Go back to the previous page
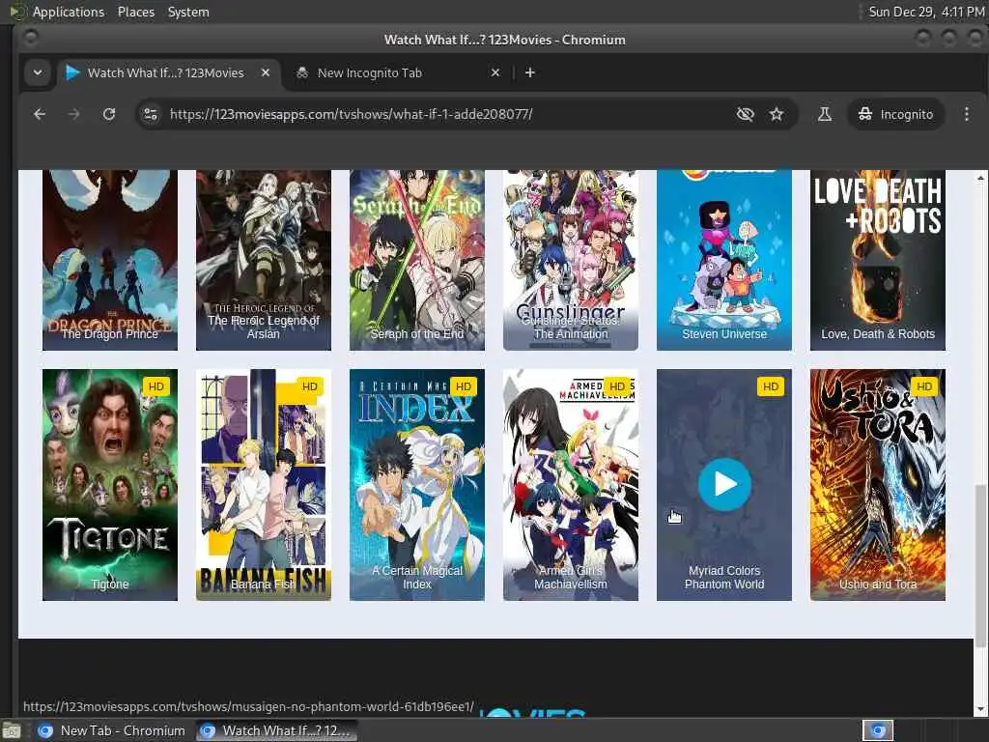The image size is (989, 742). pos(40,114)
